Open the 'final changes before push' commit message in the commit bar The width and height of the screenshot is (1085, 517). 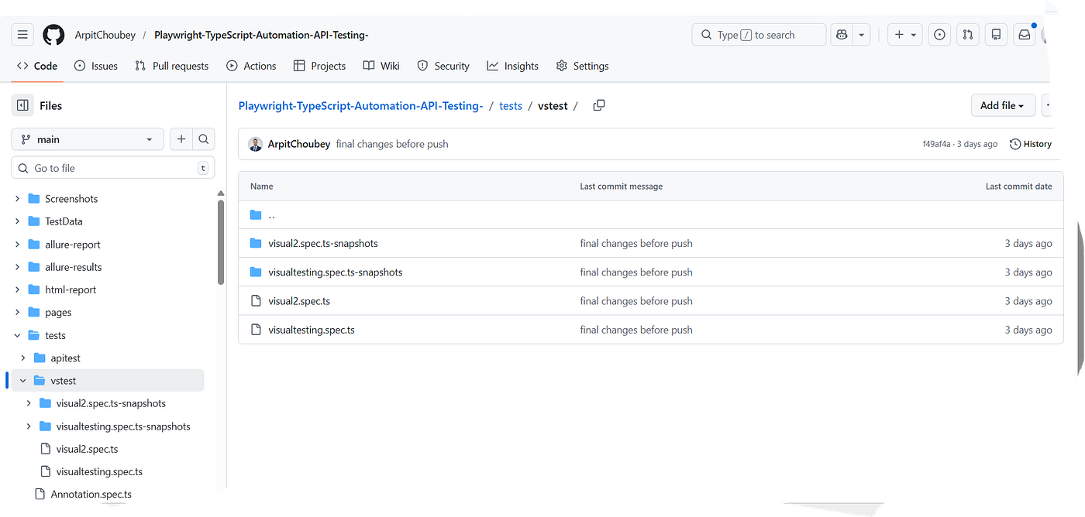(392, 144)
